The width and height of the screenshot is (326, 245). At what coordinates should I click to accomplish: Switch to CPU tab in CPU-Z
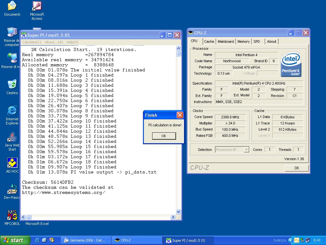click(194, 41)
